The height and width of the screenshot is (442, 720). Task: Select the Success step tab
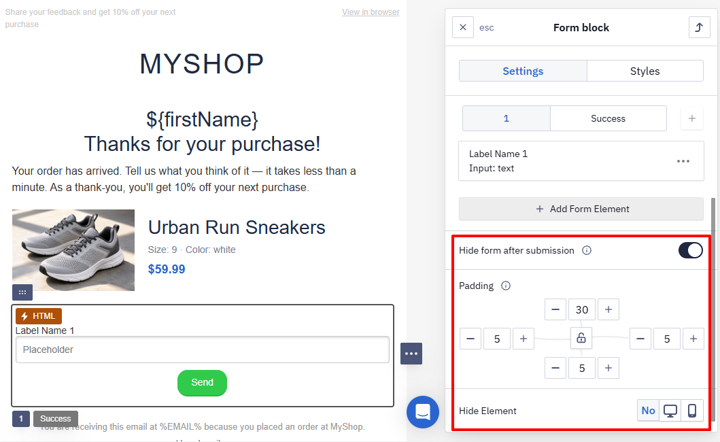coord(608,118)
